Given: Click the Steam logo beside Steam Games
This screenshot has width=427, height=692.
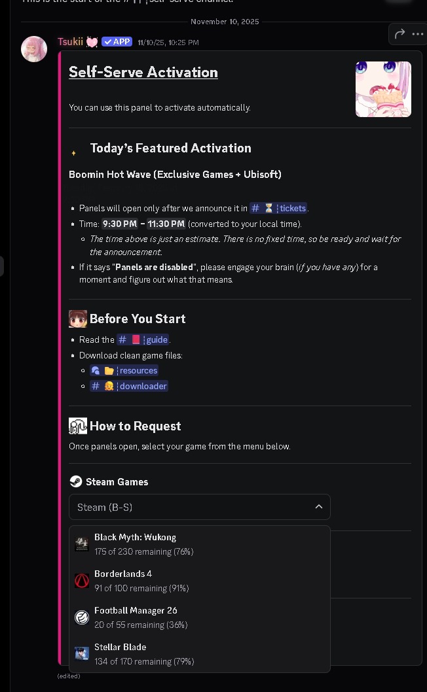Looking at the screenshot, I should 76,482.
